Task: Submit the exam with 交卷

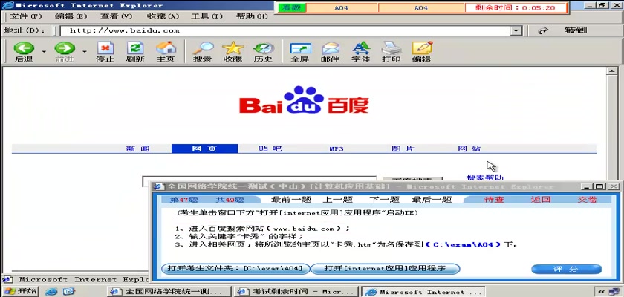Action: tap(587, 200)
